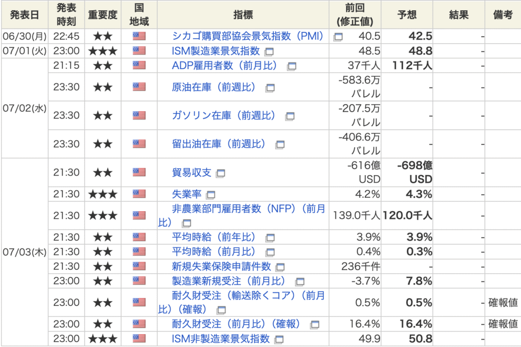
Task: Open 新規失業保険申請件数 link
Action: (221, 266)
